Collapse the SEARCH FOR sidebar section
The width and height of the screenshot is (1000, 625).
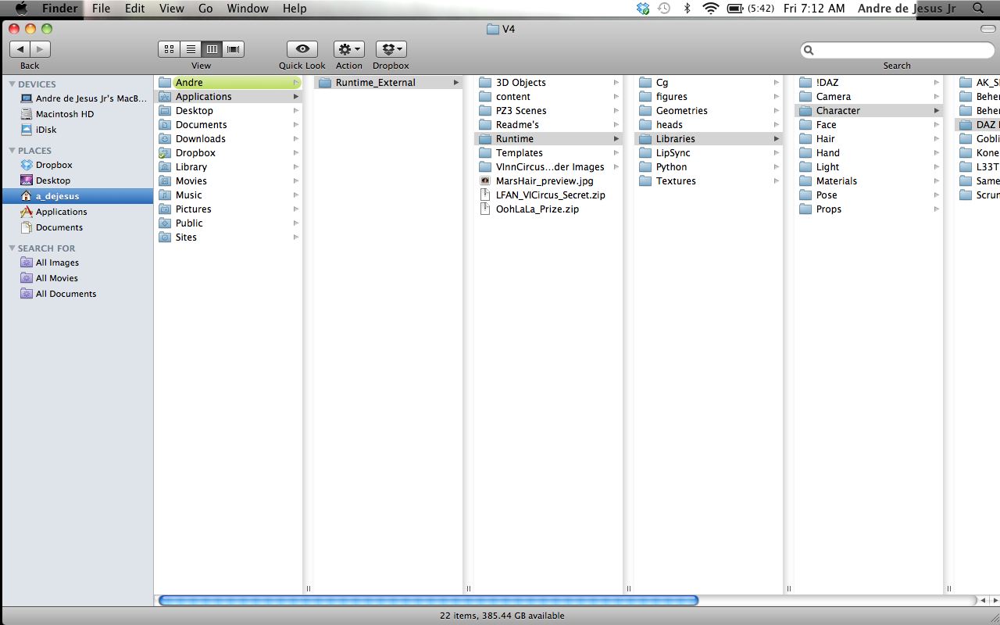point(12,248)
